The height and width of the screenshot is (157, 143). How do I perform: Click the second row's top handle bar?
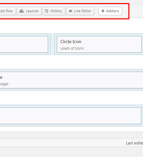pos(71,70)
